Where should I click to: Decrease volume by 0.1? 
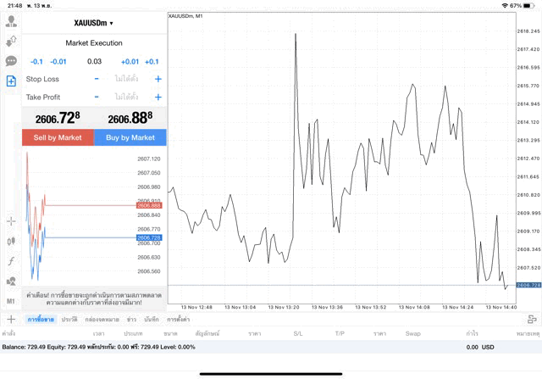(x=36, y=62)
